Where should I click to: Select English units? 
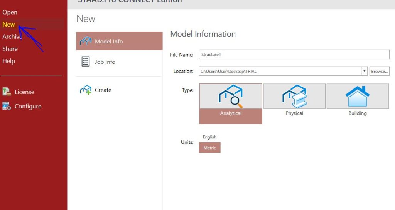209,137
